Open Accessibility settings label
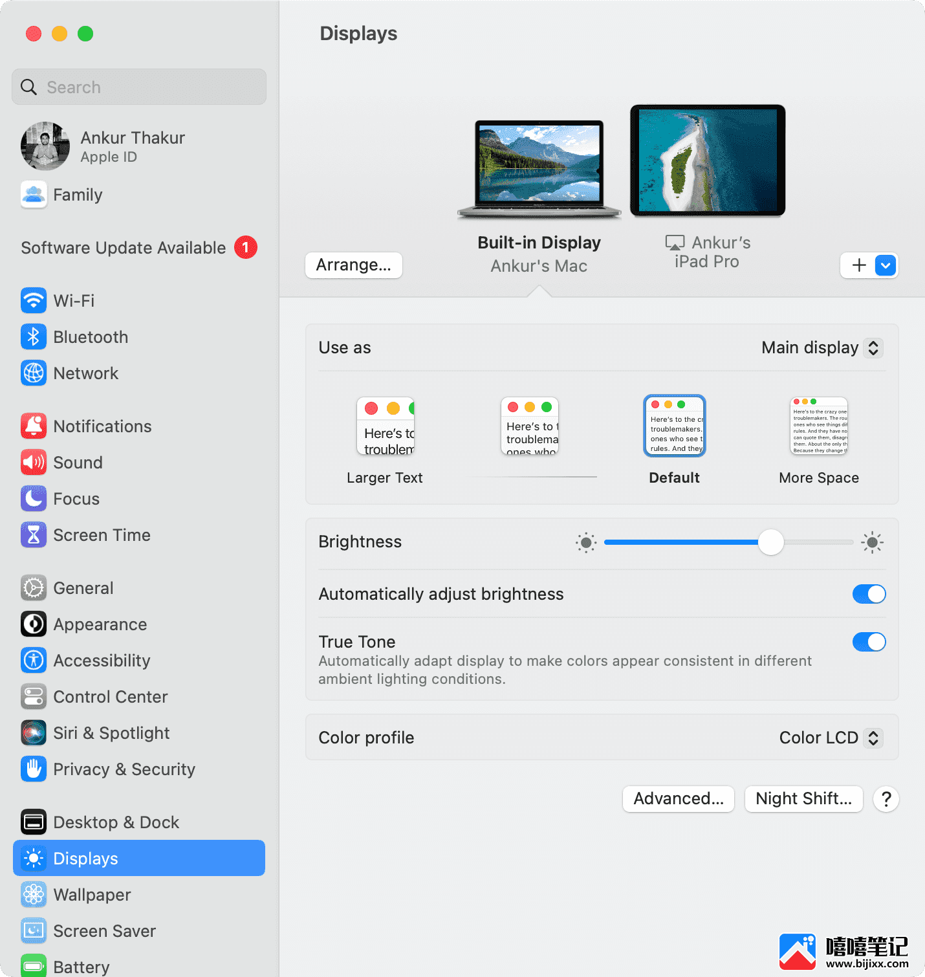Screen dimensions: 925x977 pos(102,661)
